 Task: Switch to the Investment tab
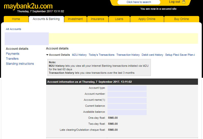tap(75, 19)
